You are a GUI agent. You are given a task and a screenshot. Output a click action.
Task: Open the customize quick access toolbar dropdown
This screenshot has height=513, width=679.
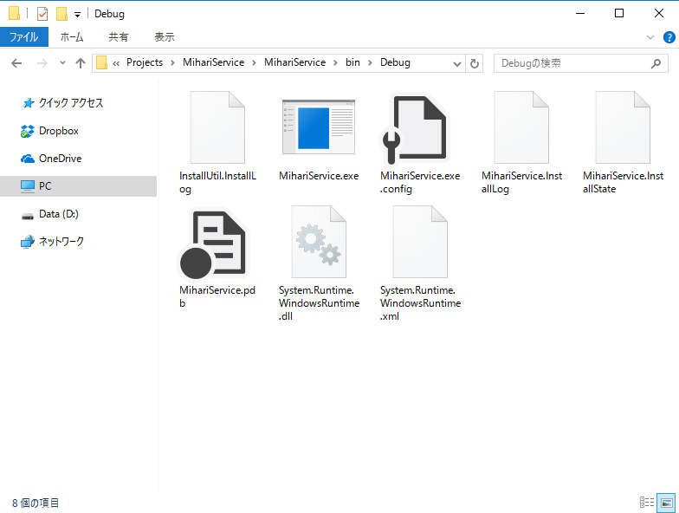click(77, 15)
